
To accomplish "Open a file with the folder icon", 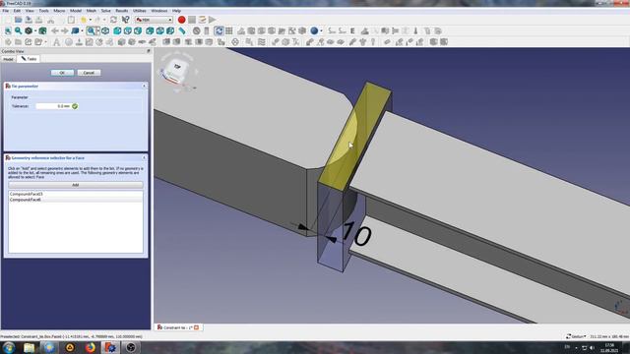I will click(x=18, y=20).
